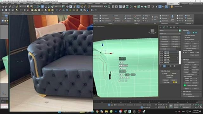Open Chrome from the Windows taskbar
The image size is (203, 114).
(97, 111)
